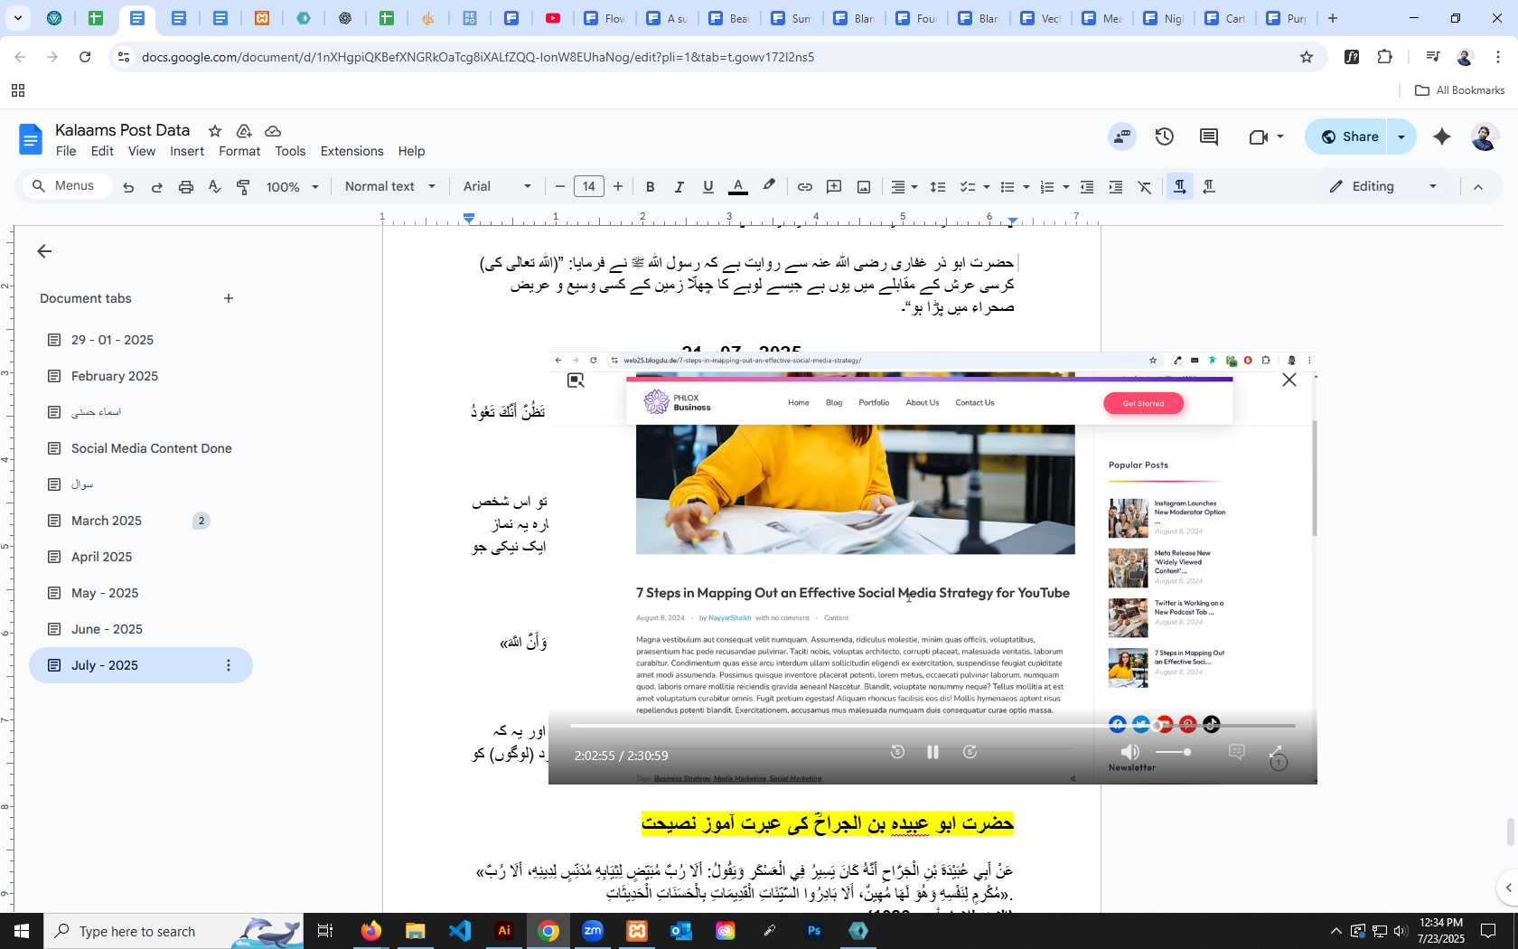Switch to right-to-left paragraph direction

pos(1209,187)
